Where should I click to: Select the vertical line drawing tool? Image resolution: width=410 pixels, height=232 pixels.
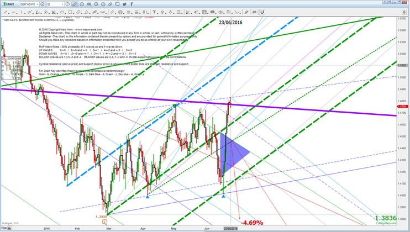tap(22, 12)
